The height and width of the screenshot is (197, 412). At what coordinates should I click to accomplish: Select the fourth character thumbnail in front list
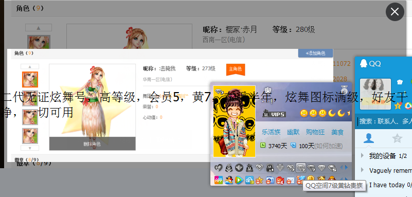click(30, 136)
